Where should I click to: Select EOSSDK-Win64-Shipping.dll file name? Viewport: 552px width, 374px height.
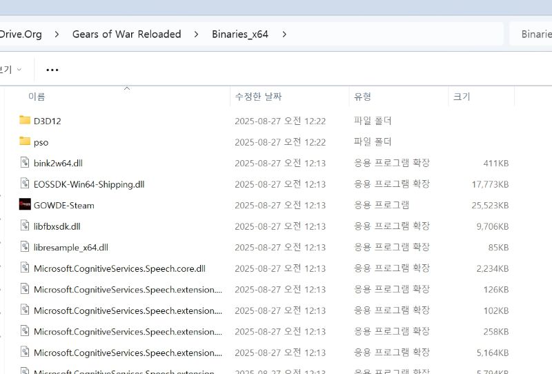point(89,184)
